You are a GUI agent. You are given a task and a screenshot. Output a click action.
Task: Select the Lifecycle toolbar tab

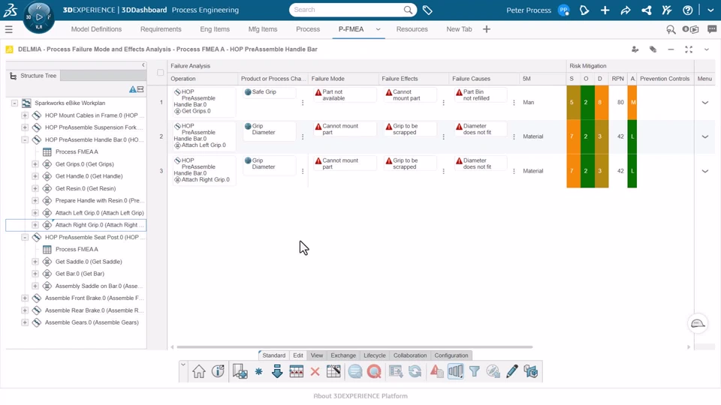[374, 355]
